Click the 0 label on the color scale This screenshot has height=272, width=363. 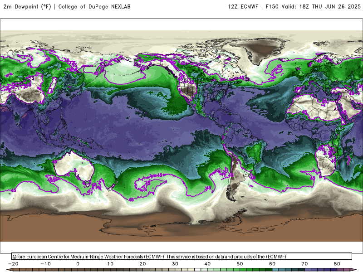pos(78,264)
